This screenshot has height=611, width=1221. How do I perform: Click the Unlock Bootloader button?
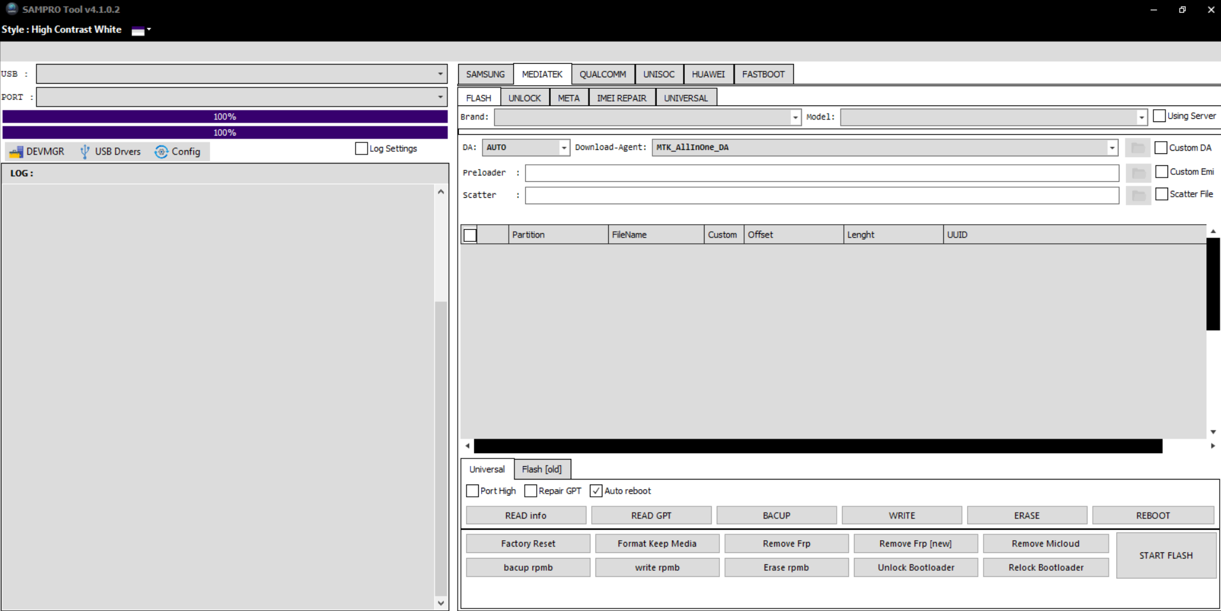click(x=915, y=568)
